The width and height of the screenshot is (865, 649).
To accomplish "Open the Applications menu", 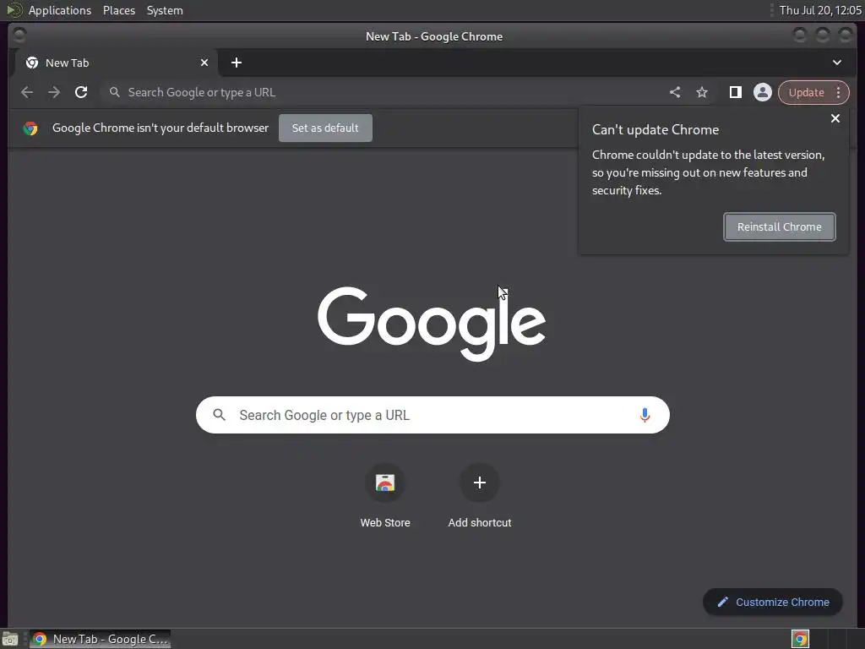I will [x=60, y=10].
